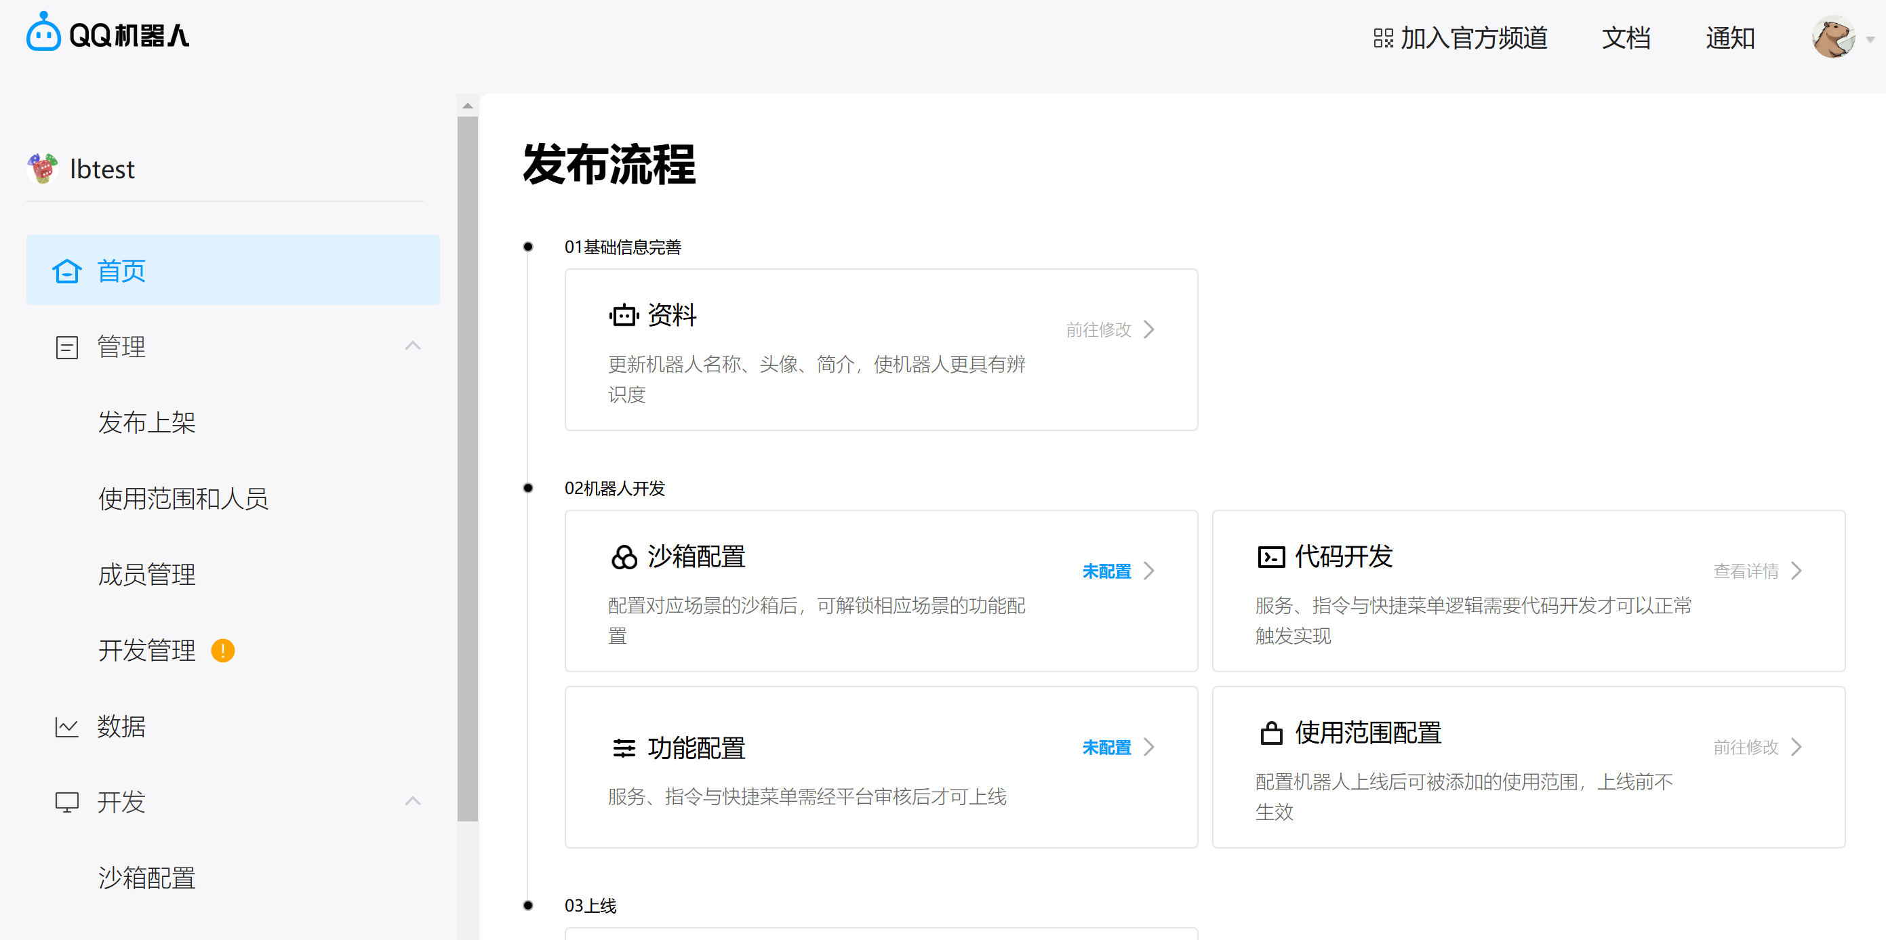This screenshot has width=1886, height=940.
Task: Click the warning badge beside 开发管理
Action: [x=223, y=650]
